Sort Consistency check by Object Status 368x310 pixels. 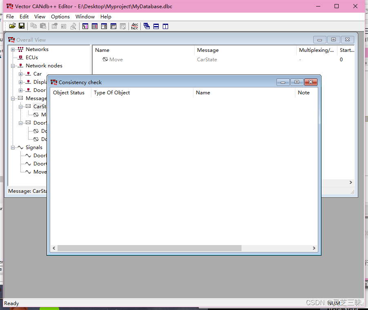click(71, 93)
